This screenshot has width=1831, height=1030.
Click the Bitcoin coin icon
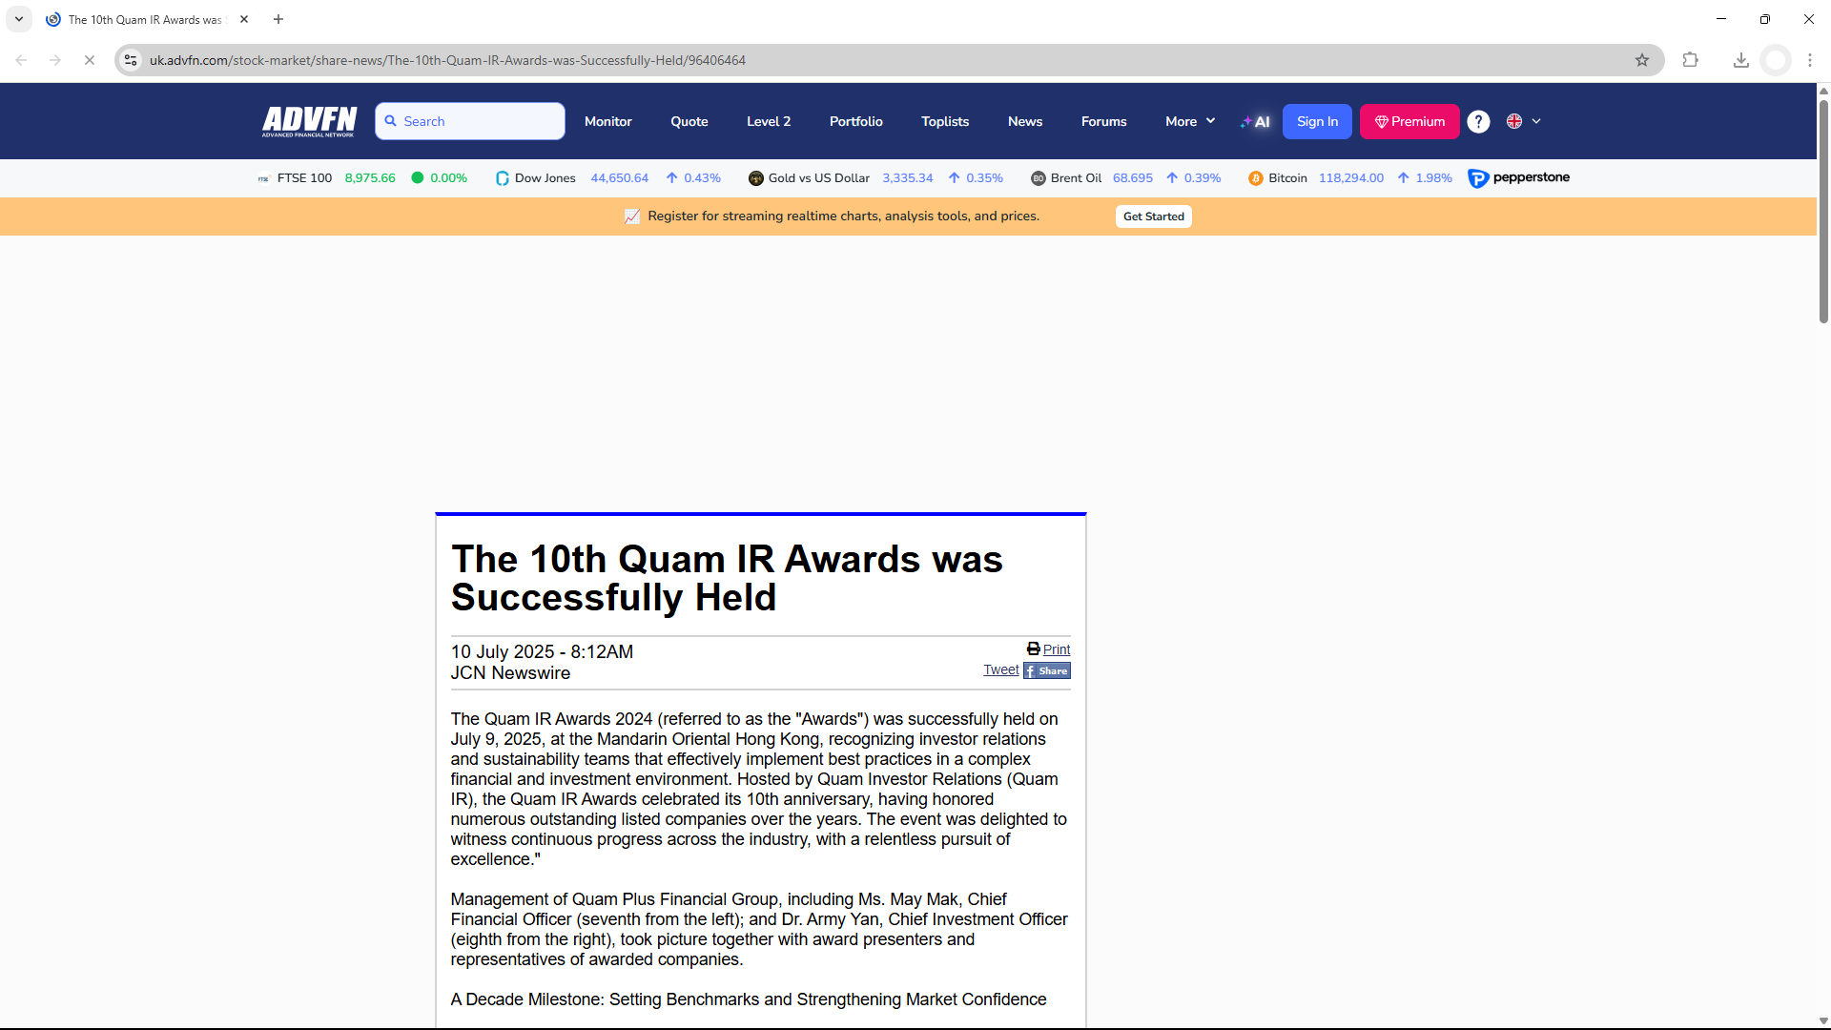(1256, 178)
